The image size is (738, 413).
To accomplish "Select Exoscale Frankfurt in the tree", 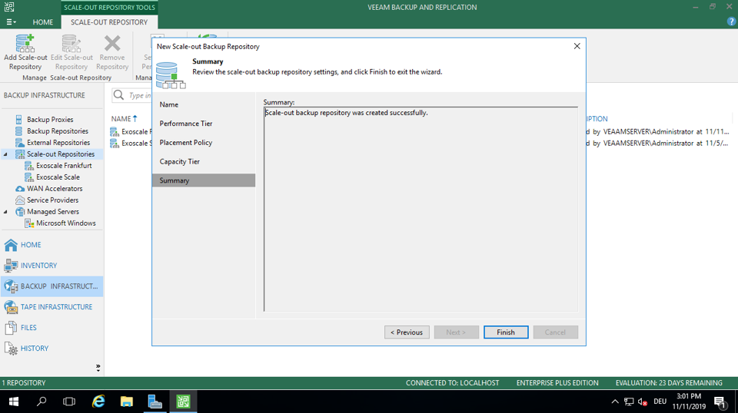I will pyautogui.click(x=64, y=166).
